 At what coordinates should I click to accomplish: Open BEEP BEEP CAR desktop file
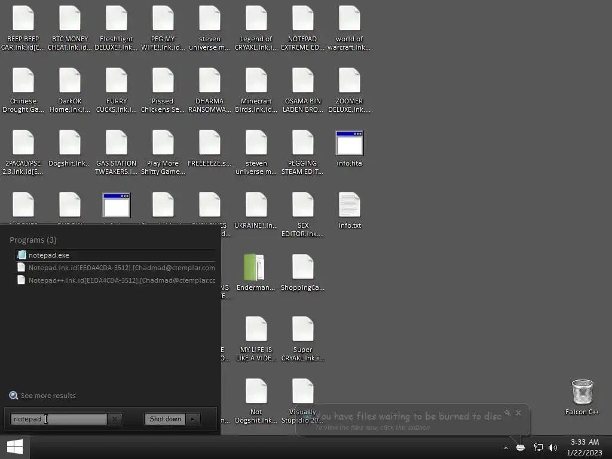23,29
